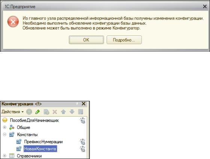
Task: Click the Delete (X) toolbar icon
Action: pos(55,112)
